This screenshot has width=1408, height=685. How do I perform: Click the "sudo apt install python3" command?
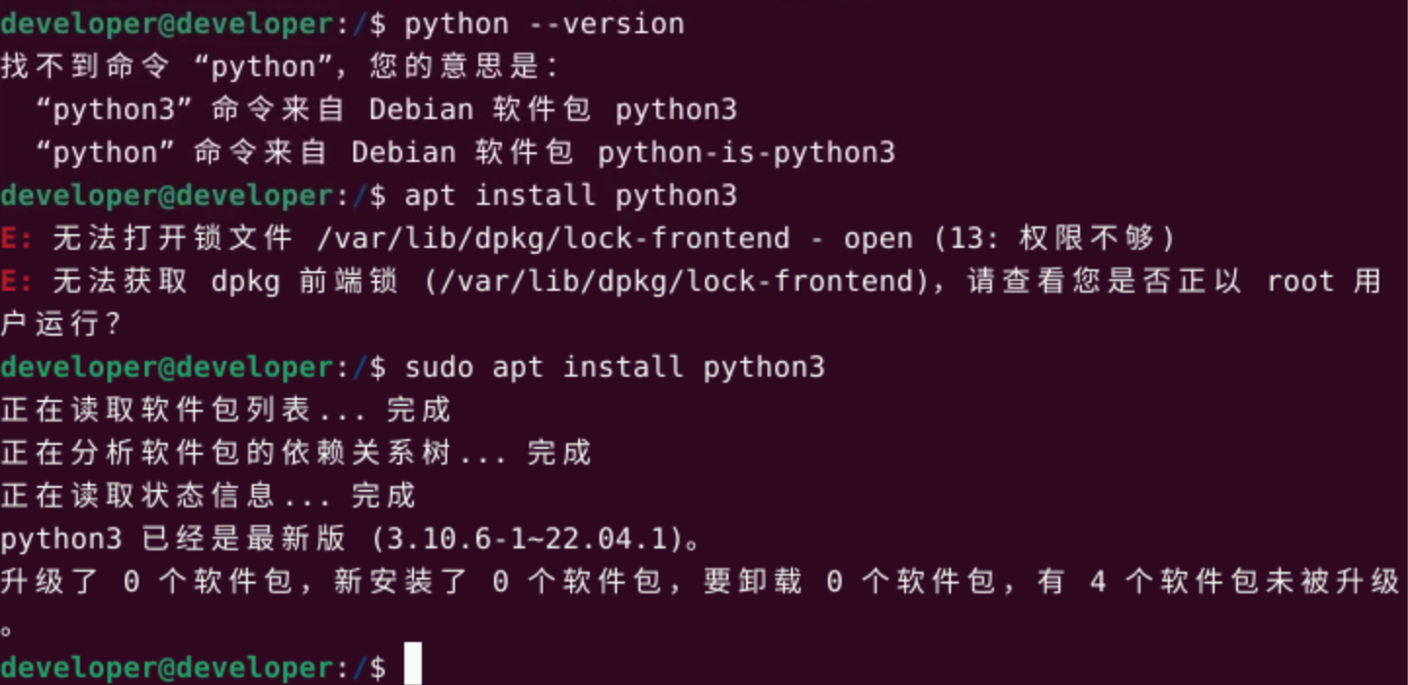click(614, 367)
